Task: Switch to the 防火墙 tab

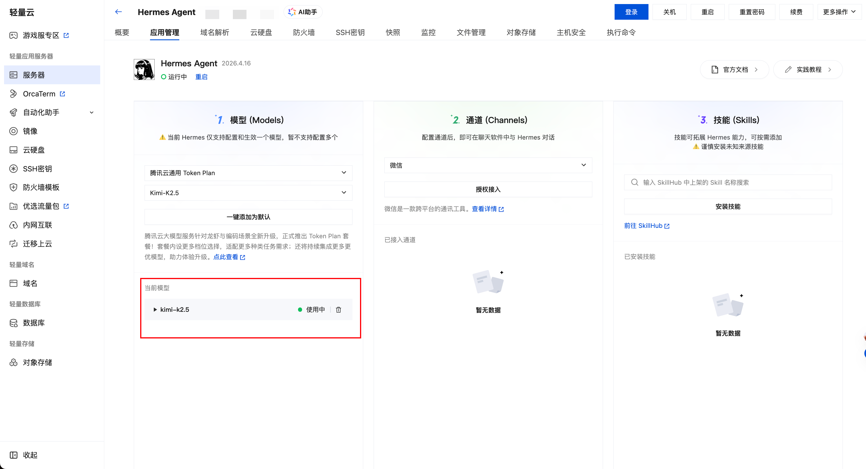Action: pos(304,32)
